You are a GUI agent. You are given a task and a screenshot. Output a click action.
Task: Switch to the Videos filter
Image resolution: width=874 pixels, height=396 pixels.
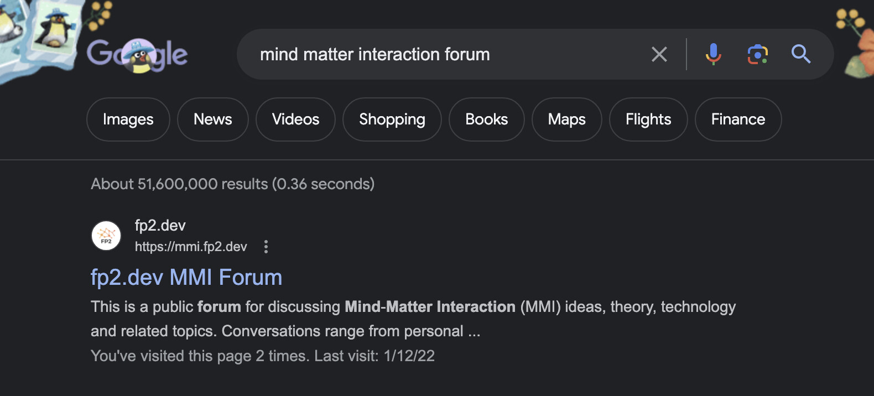(296, 119)
